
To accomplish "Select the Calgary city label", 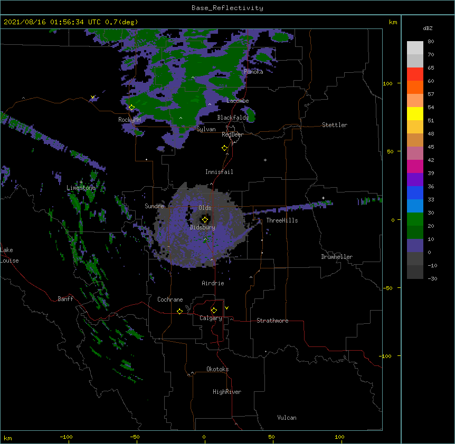I will [211, 318].
